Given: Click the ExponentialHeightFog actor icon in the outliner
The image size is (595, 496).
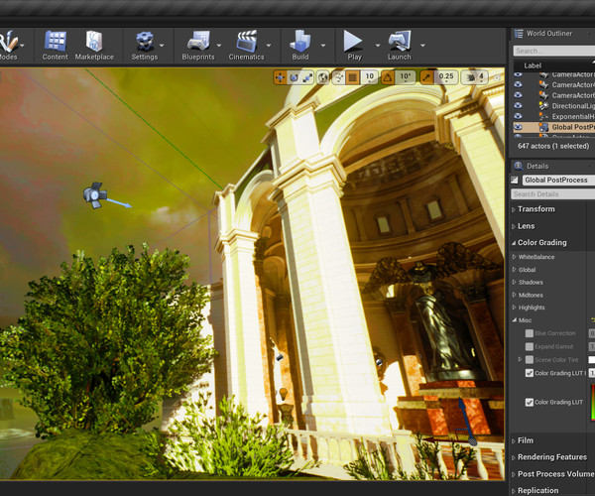Looking at the screenshot, I should [543, 116].
